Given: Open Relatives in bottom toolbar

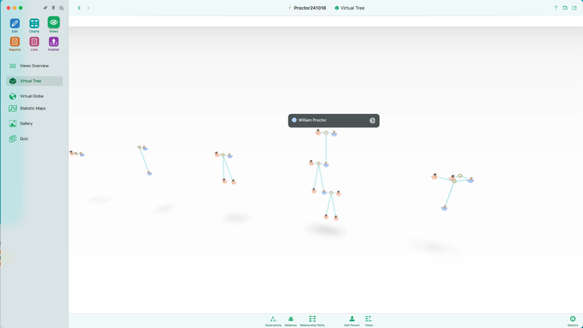Looking at the screenshot, I should pos(291,321).
